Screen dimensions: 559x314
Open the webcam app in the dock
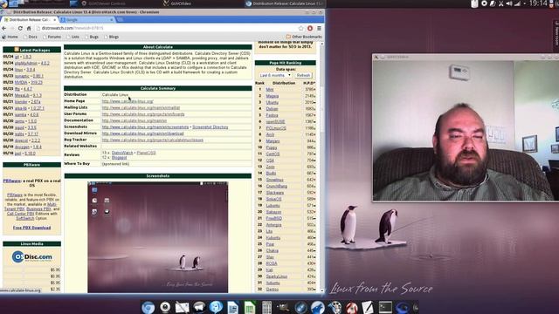[x=165, y=307]
